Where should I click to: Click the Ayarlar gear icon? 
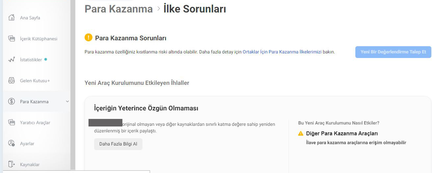[12, 144]
